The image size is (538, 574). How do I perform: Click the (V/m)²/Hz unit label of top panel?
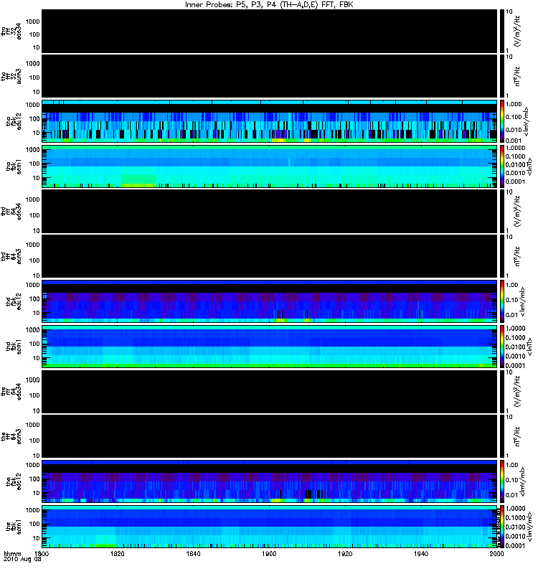[x=517, y=31]
